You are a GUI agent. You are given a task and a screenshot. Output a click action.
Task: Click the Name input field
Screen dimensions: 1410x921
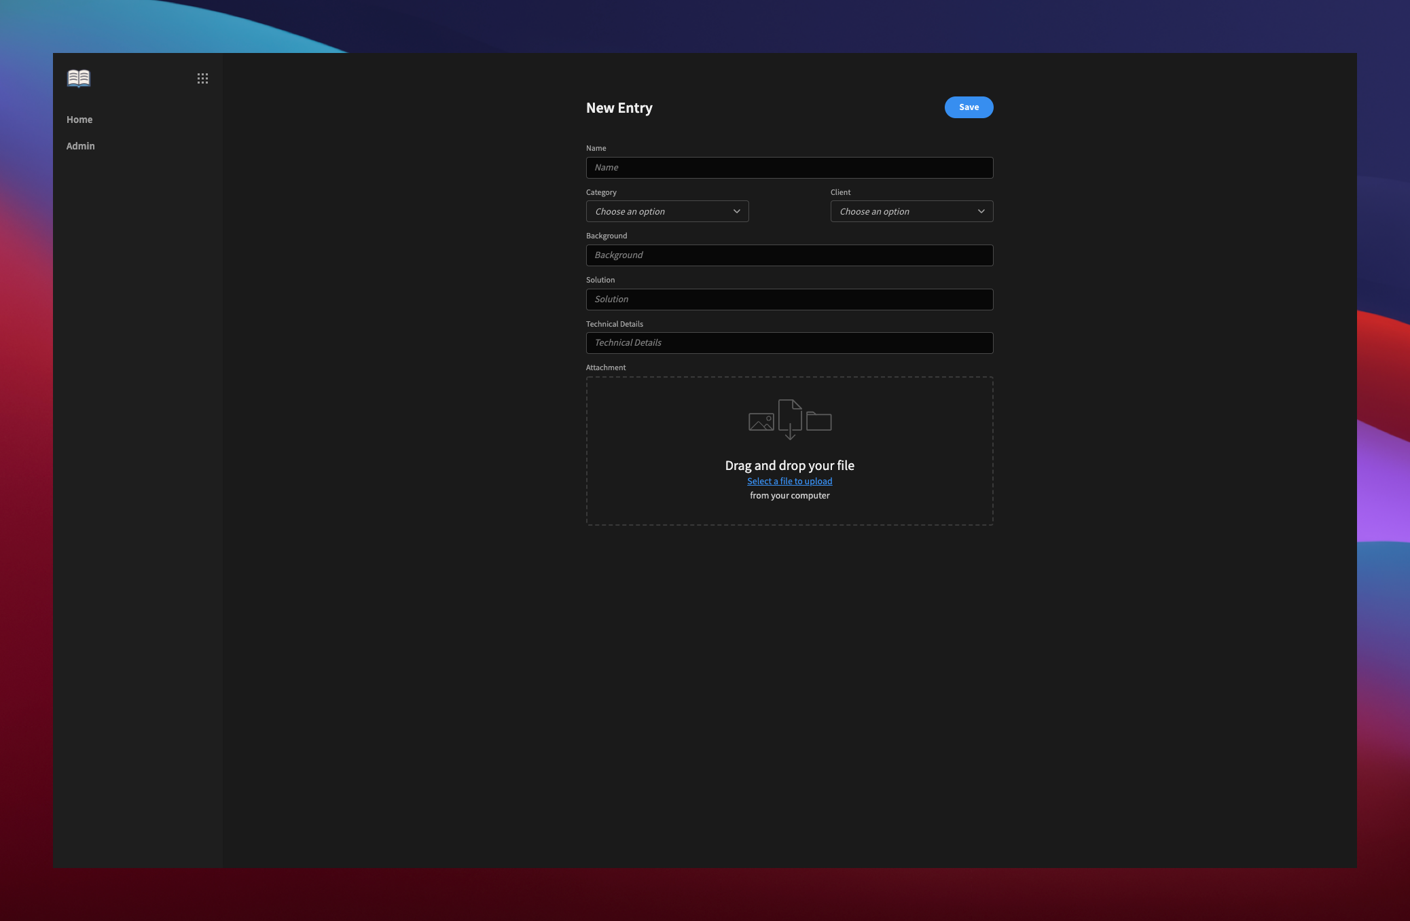789,166
